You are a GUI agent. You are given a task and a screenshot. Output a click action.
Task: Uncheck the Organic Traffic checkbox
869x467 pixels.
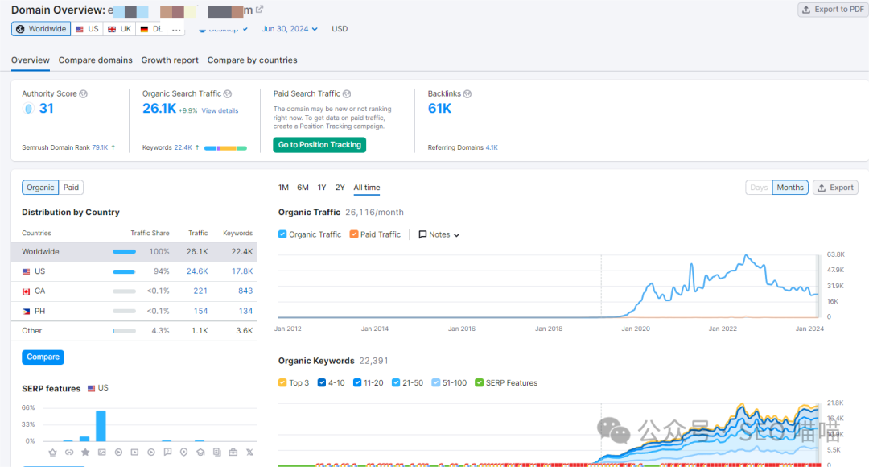(x=282, y=234)
